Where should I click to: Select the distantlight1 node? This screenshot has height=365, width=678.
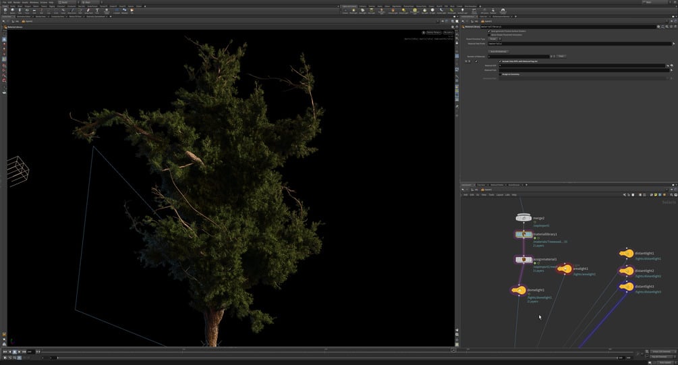627,254
